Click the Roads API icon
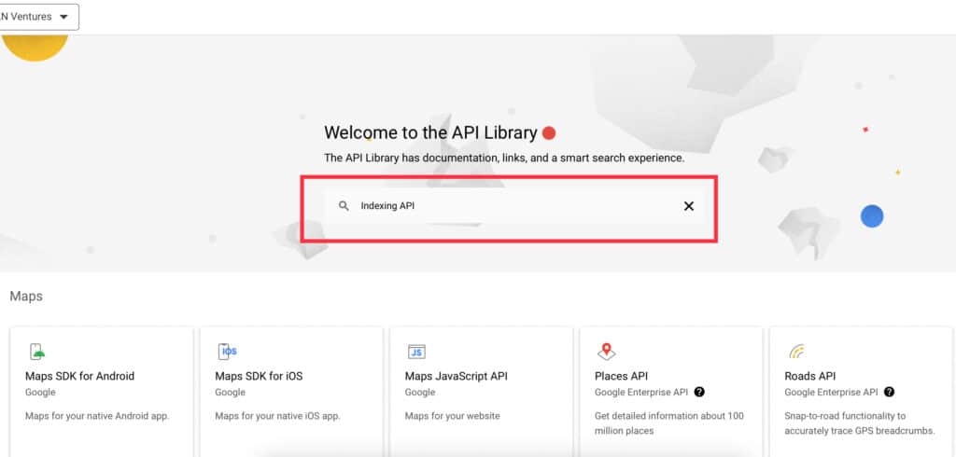956x457 pixels. coord(796,352)
